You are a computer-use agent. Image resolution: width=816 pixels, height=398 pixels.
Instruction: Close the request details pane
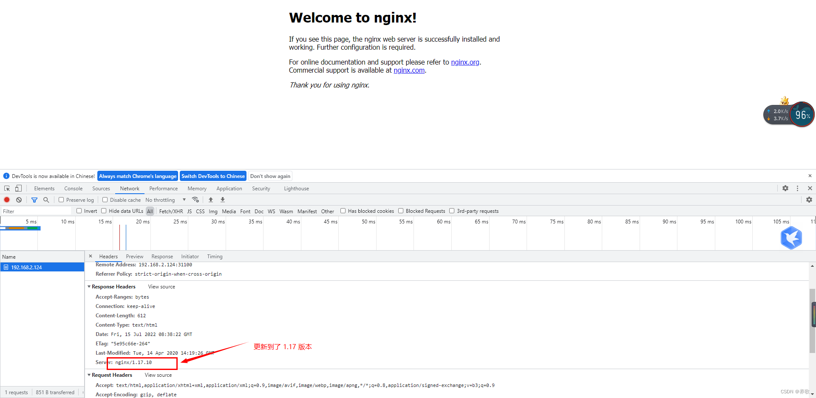91,256
